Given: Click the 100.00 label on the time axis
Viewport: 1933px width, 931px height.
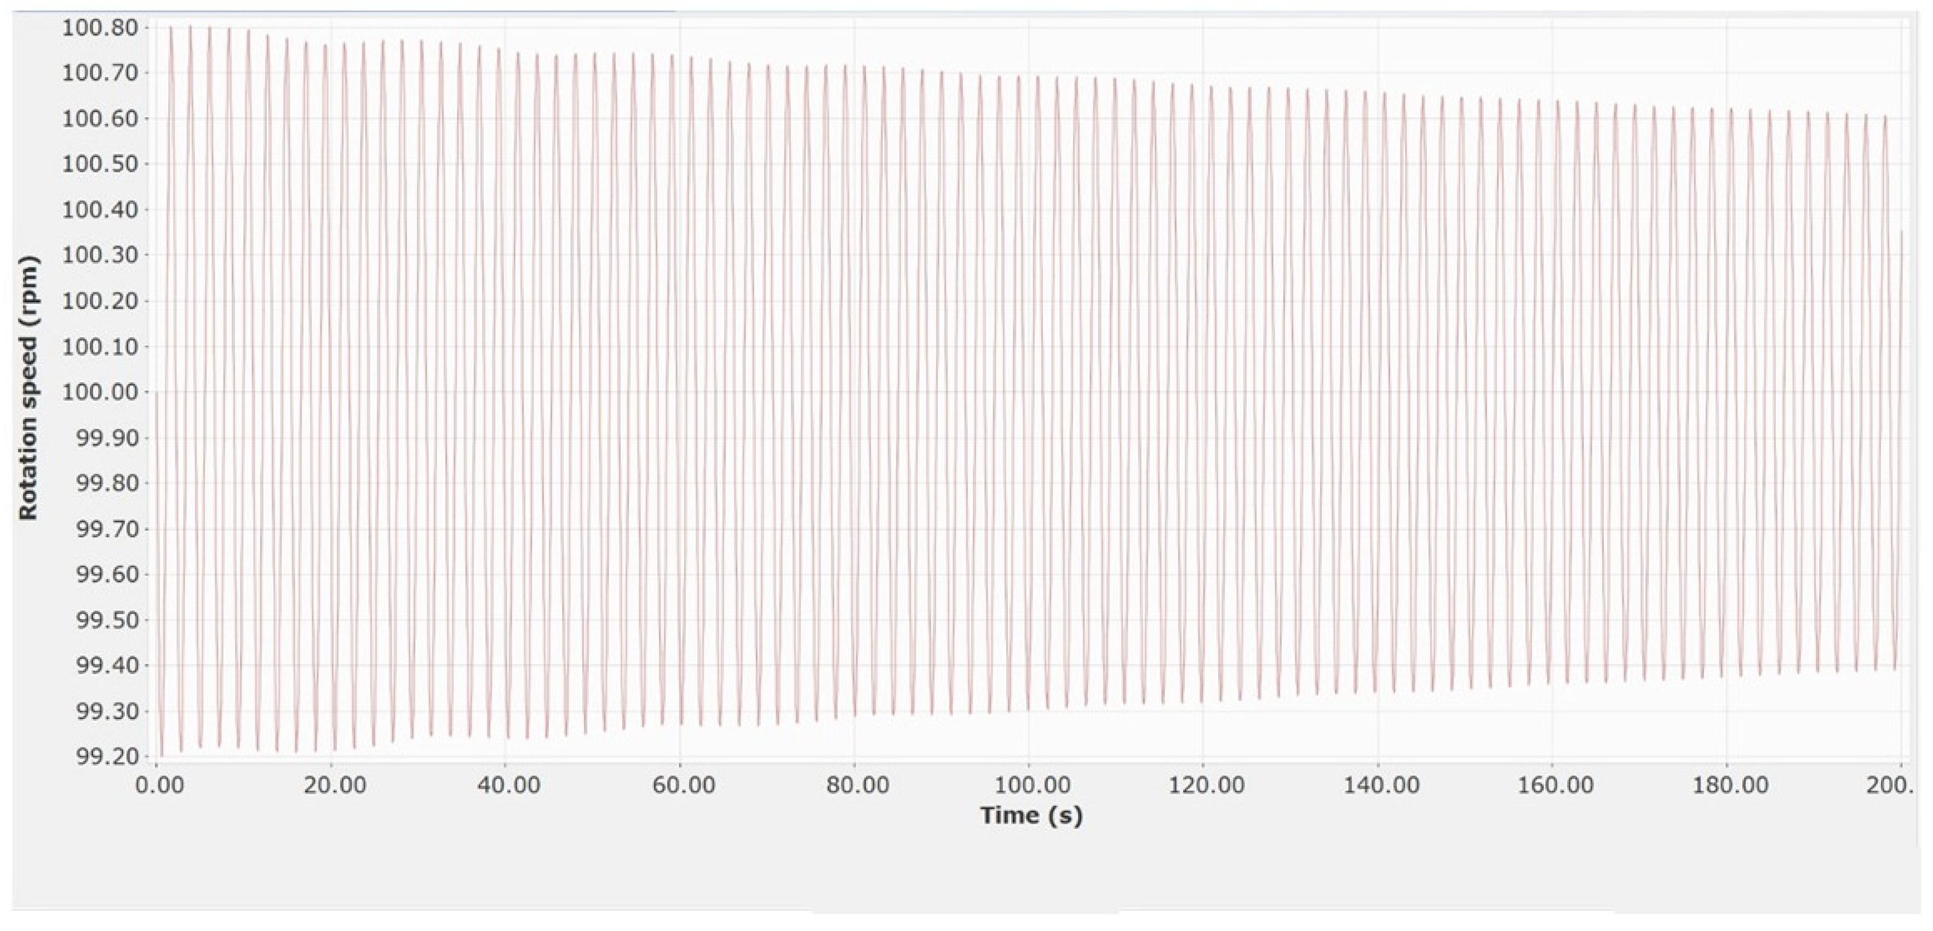Looking at the screenshot, I should pos(1032,785).
